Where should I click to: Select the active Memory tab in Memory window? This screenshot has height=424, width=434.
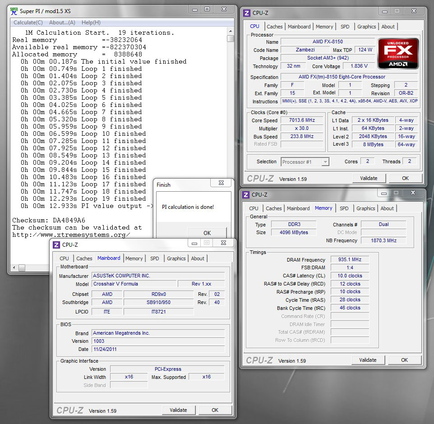pos(323,208)
